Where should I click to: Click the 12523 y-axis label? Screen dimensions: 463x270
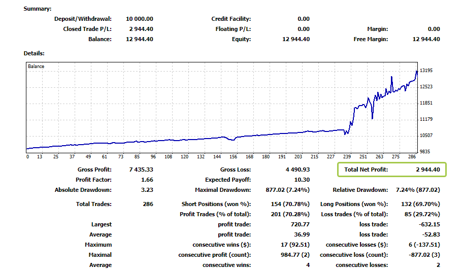coord(426,87)
